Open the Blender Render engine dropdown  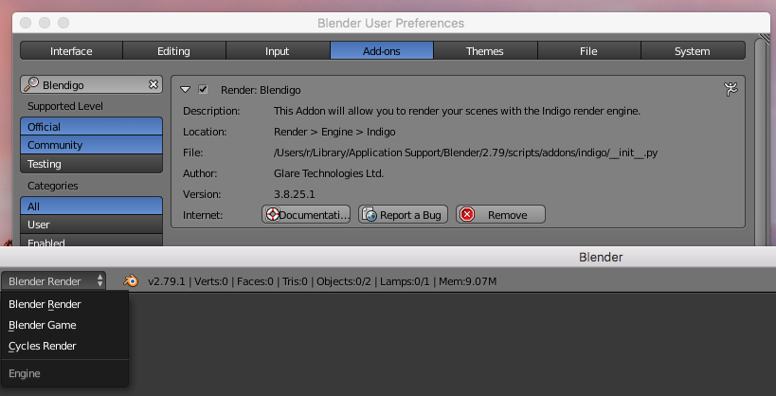[56, 281]
